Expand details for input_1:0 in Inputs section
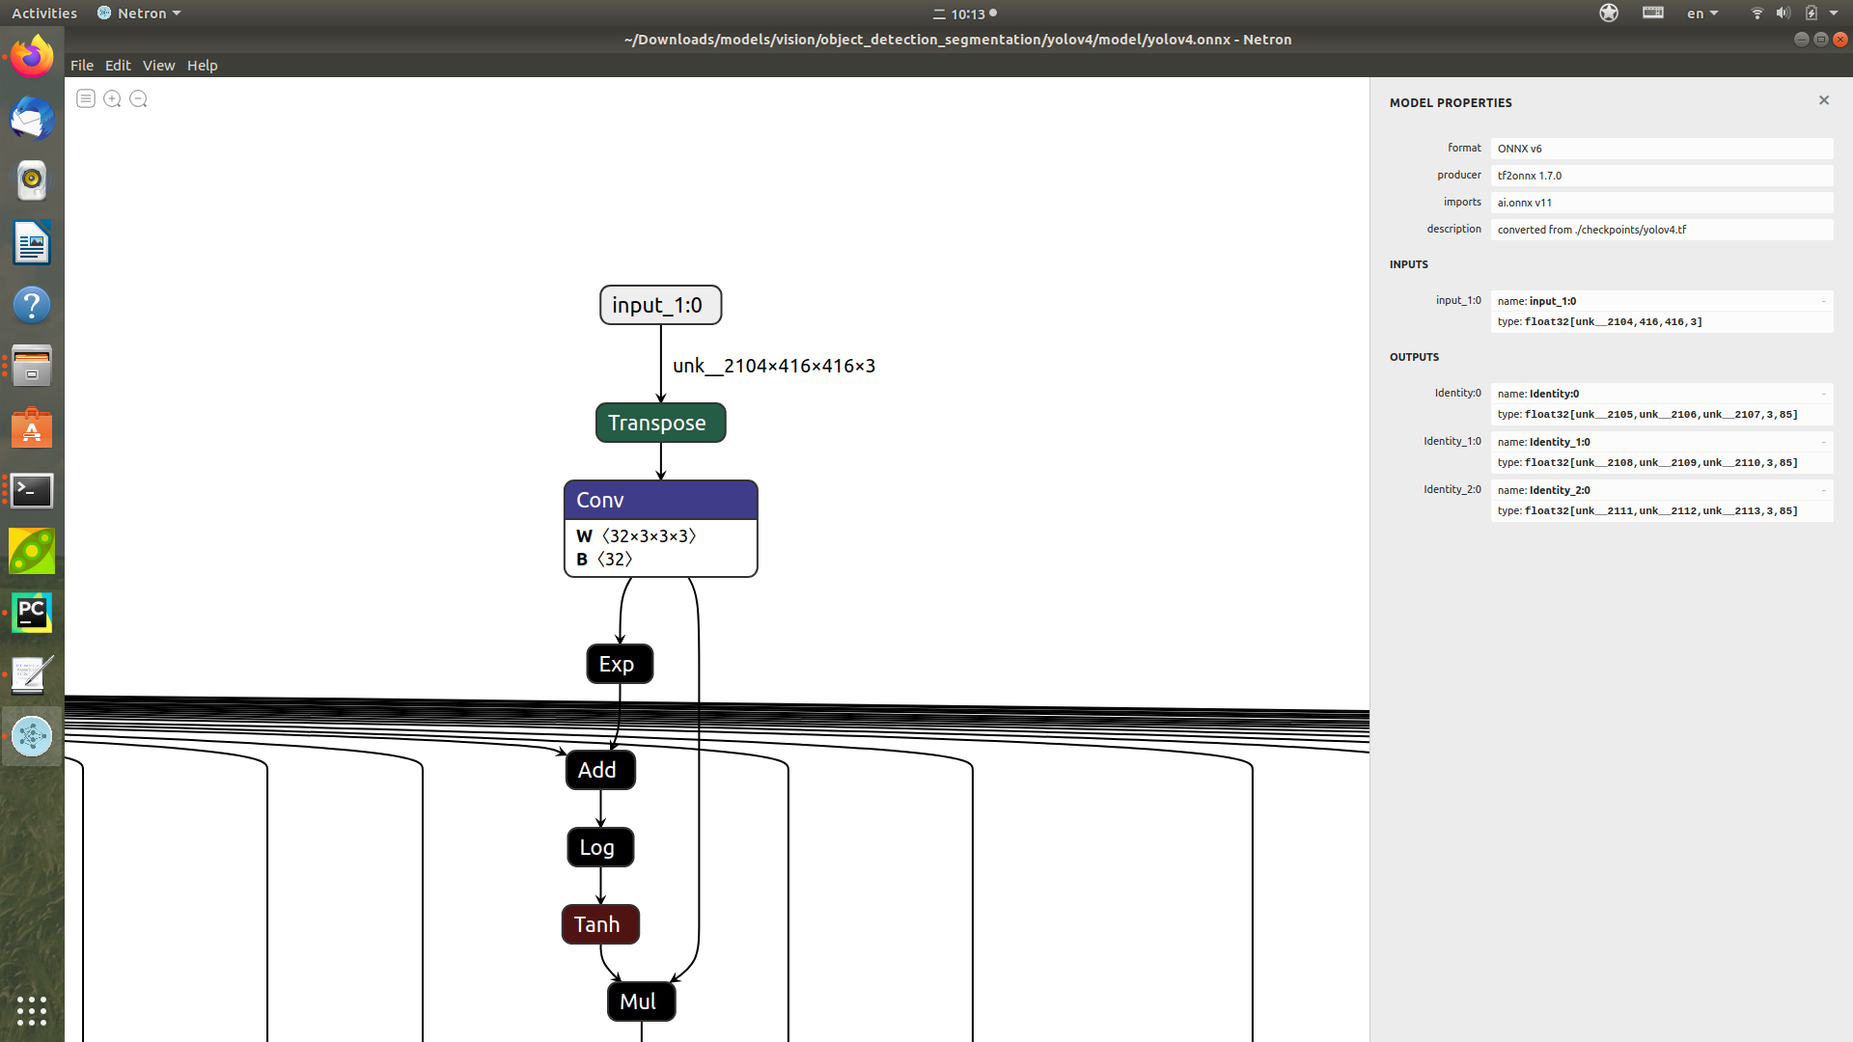Image resolution: width=1853 pixels, height=1042 pixels. tap(1823, 300)
